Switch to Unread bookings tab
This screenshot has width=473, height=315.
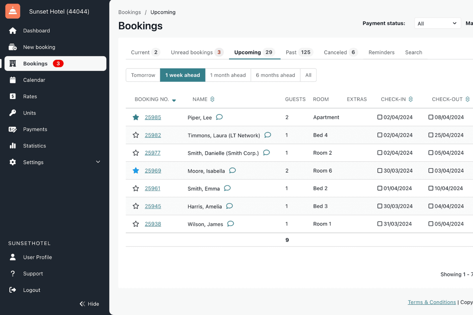197,52
